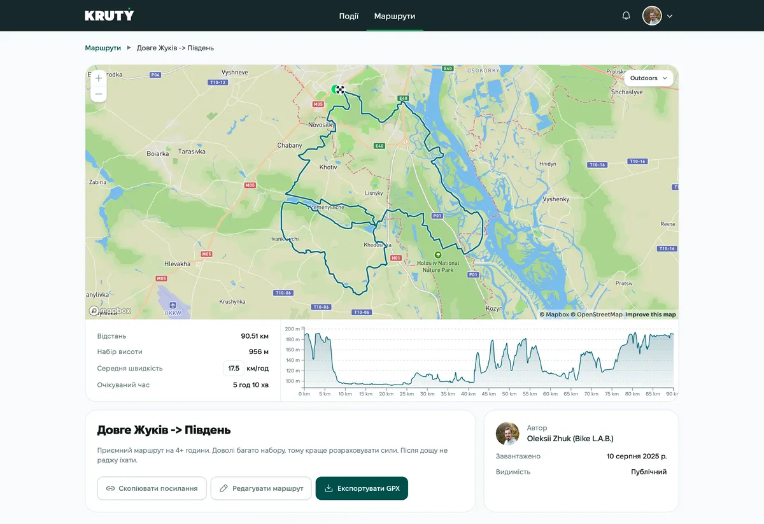
Task: Click the checkered finish flag marker
Action: click(341, 90)
